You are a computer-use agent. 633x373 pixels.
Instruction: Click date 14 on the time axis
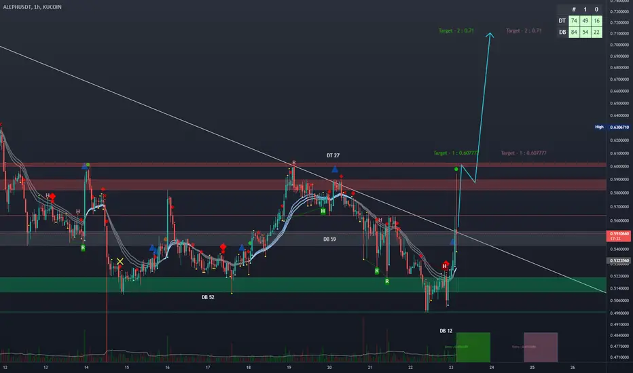(86, 368)
